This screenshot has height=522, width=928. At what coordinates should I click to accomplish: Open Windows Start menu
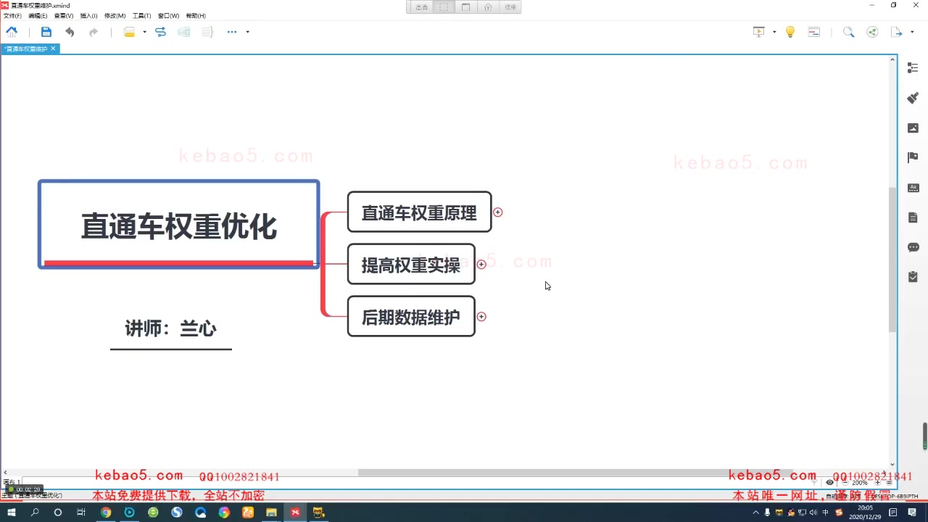point(12,512)
